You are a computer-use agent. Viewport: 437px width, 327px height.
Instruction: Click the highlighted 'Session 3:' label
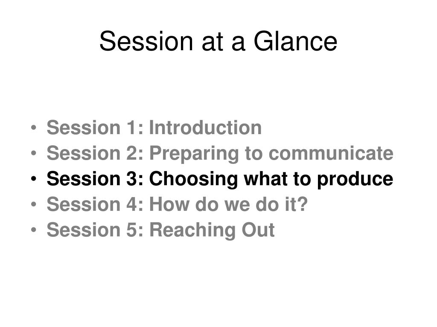[95, 179]
